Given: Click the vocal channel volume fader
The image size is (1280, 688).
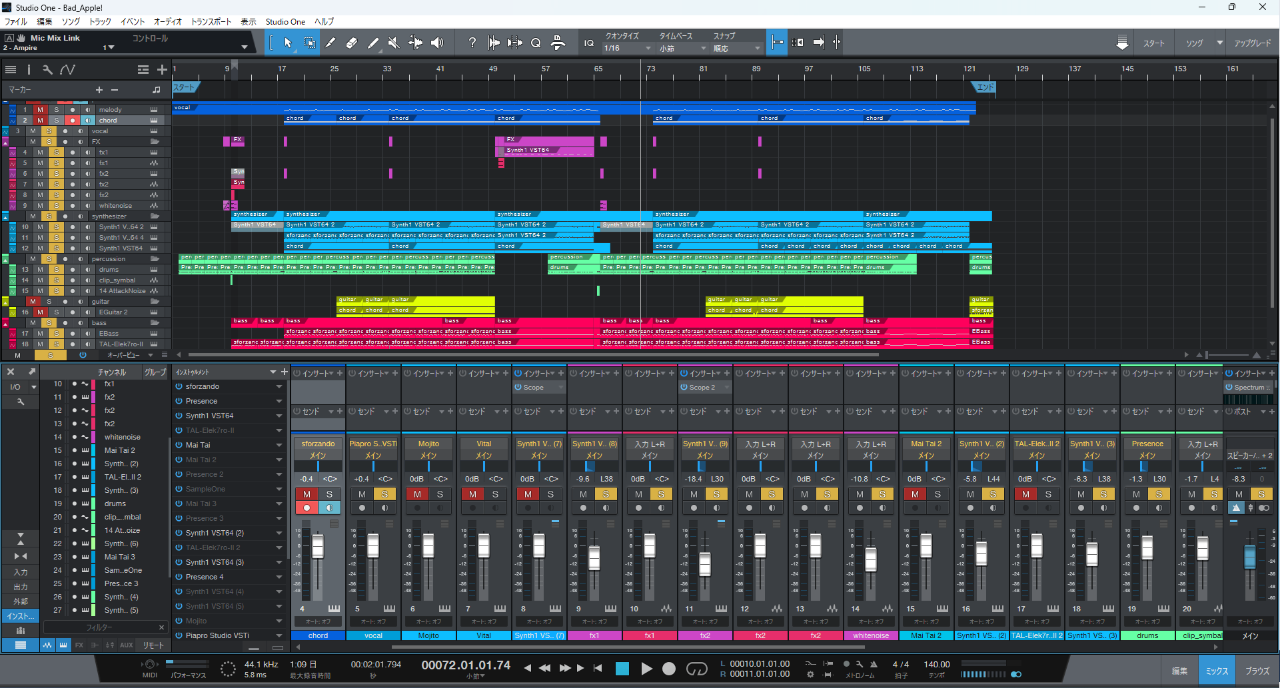Looking at the screenshot, I should point(373,545).
